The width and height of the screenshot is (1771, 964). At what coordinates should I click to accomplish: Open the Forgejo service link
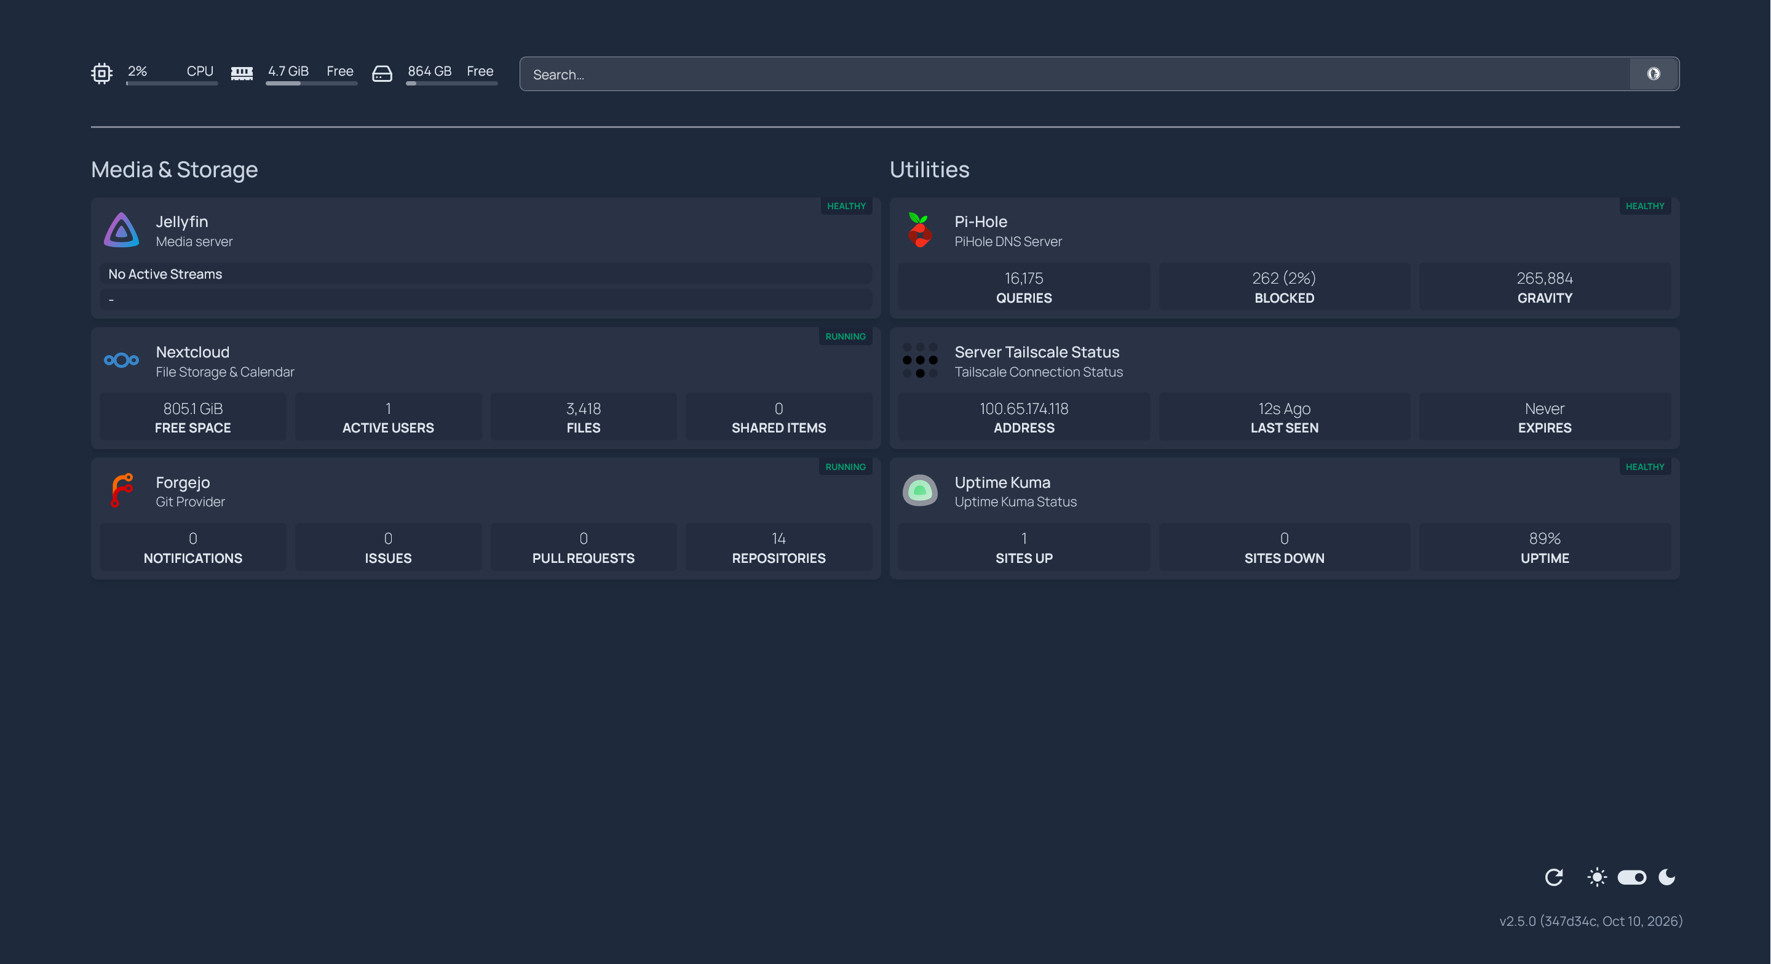click(x=183, y=482)
